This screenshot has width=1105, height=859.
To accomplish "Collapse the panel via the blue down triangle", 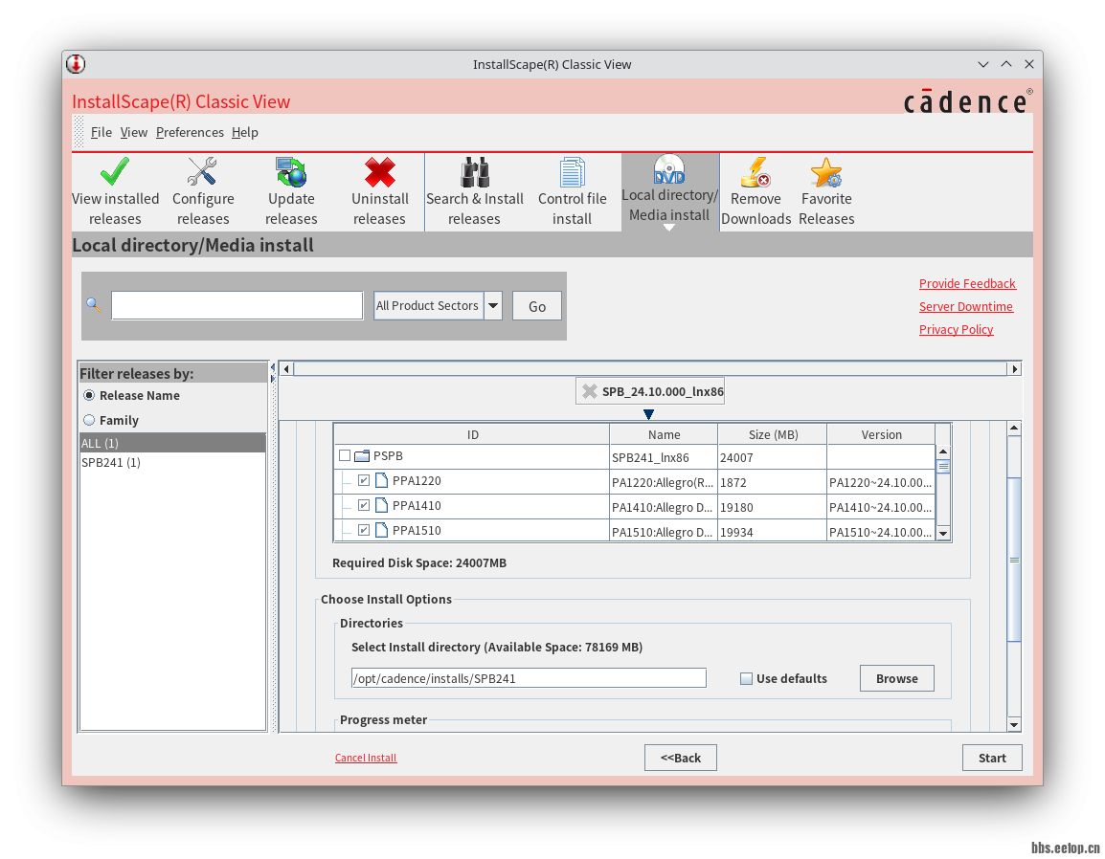I will click(x=649, y=414).
